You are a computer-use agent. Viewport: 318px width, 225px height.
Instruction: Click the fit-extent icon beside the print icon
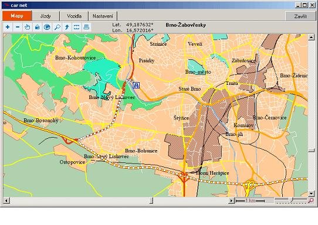pos(76,27)
